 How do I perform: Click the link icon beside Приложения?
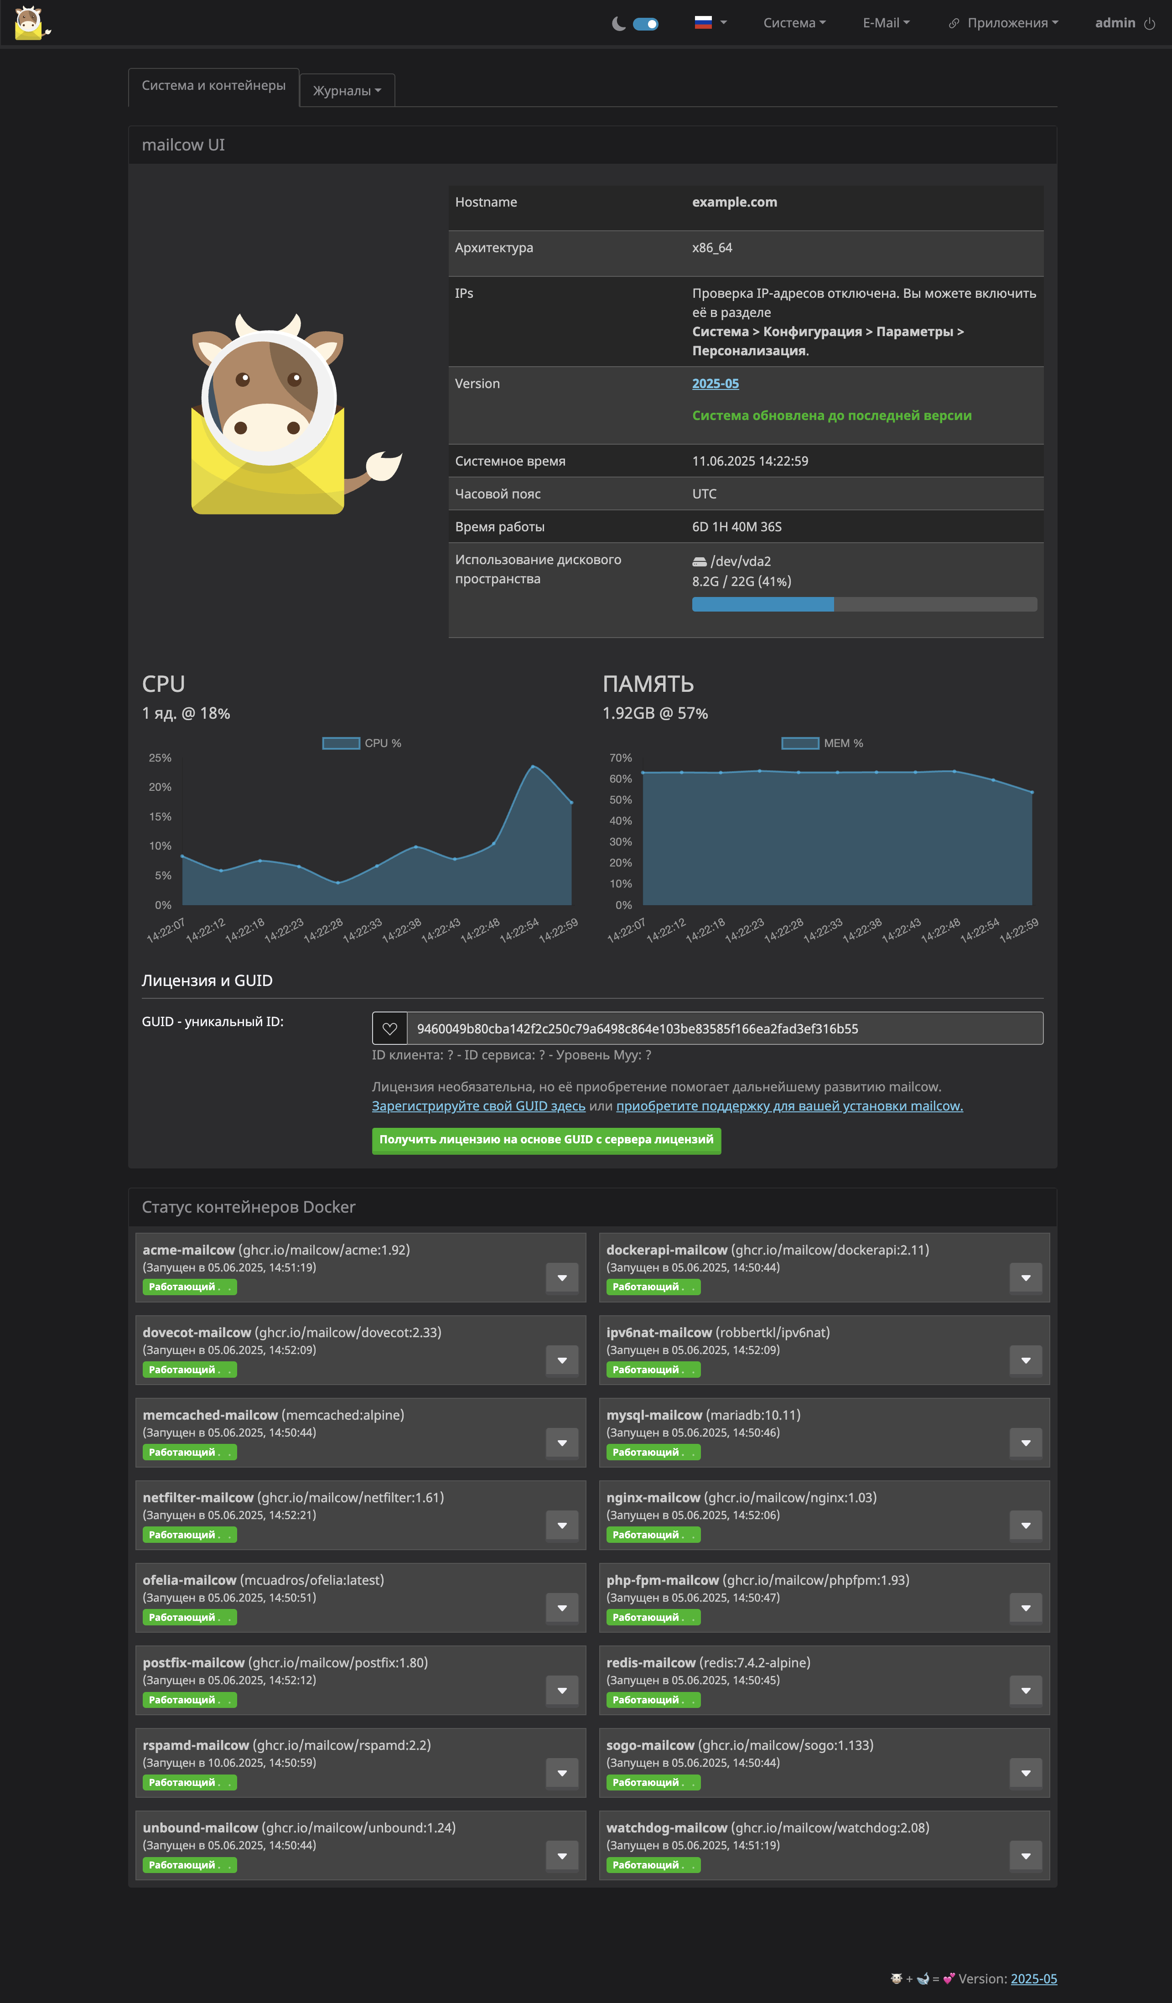(954, 24)
